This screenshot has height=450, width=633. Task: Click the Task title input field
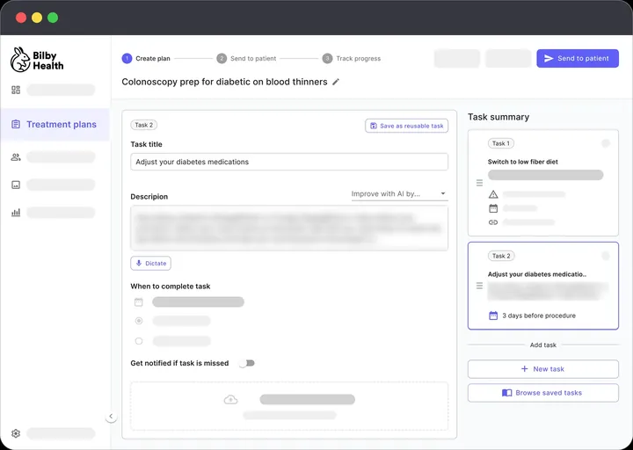pos(289,162)
